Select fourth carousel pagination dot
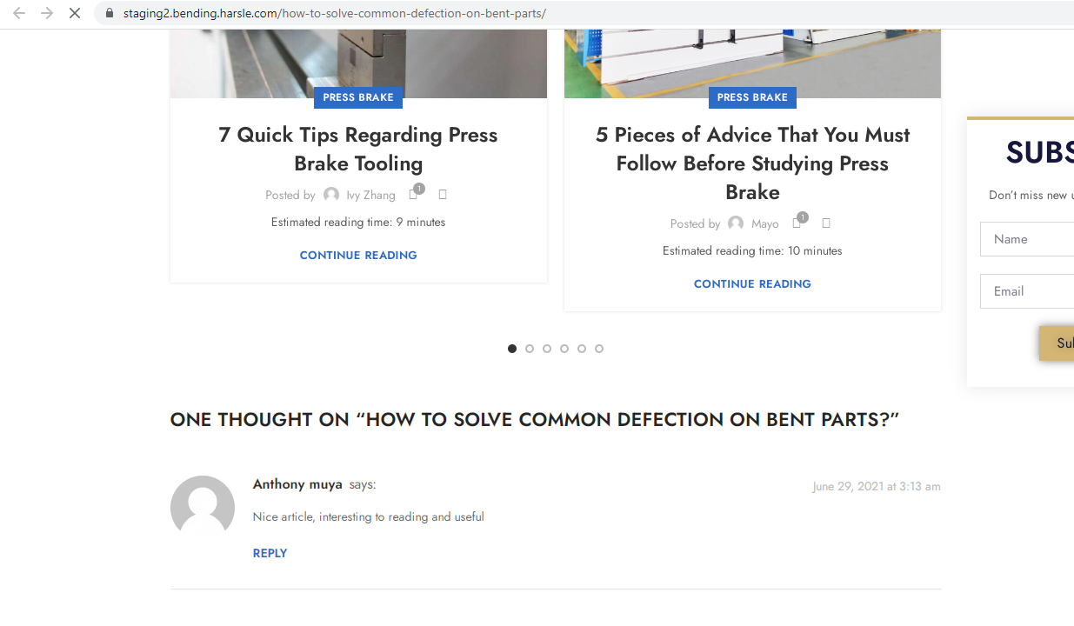Image resolution: width=1074 pixels, height=626 pixels. 564,349
